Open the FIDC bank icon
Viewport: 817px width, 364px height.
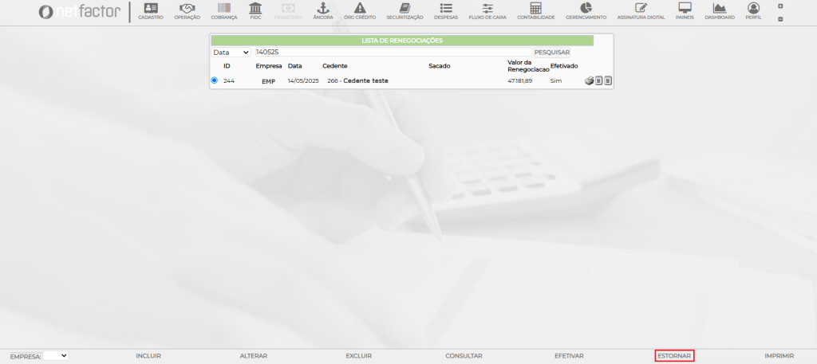coord(255,9)
